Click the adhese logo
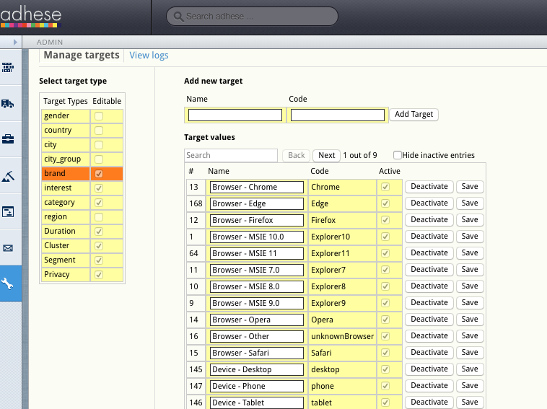 pos(31,17)
